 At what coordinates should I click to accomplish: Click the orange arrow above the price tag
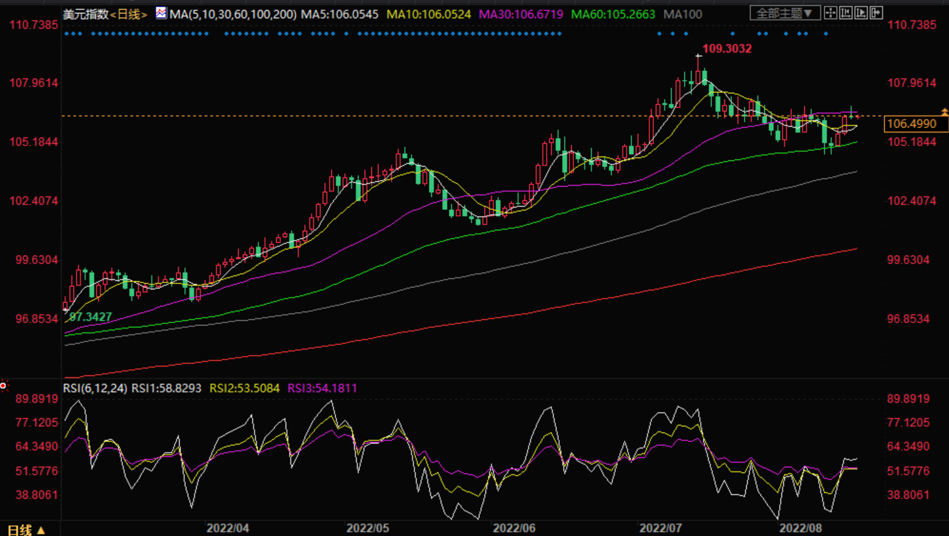(944, 112)
